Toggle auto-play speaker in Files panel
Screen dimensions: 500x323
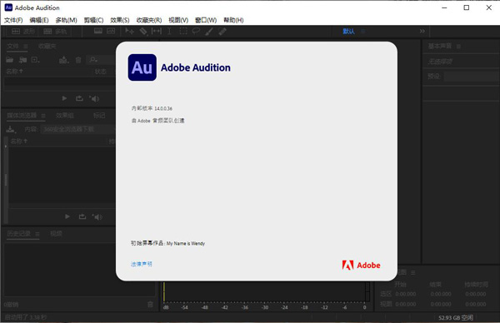(x=95, y=99)
